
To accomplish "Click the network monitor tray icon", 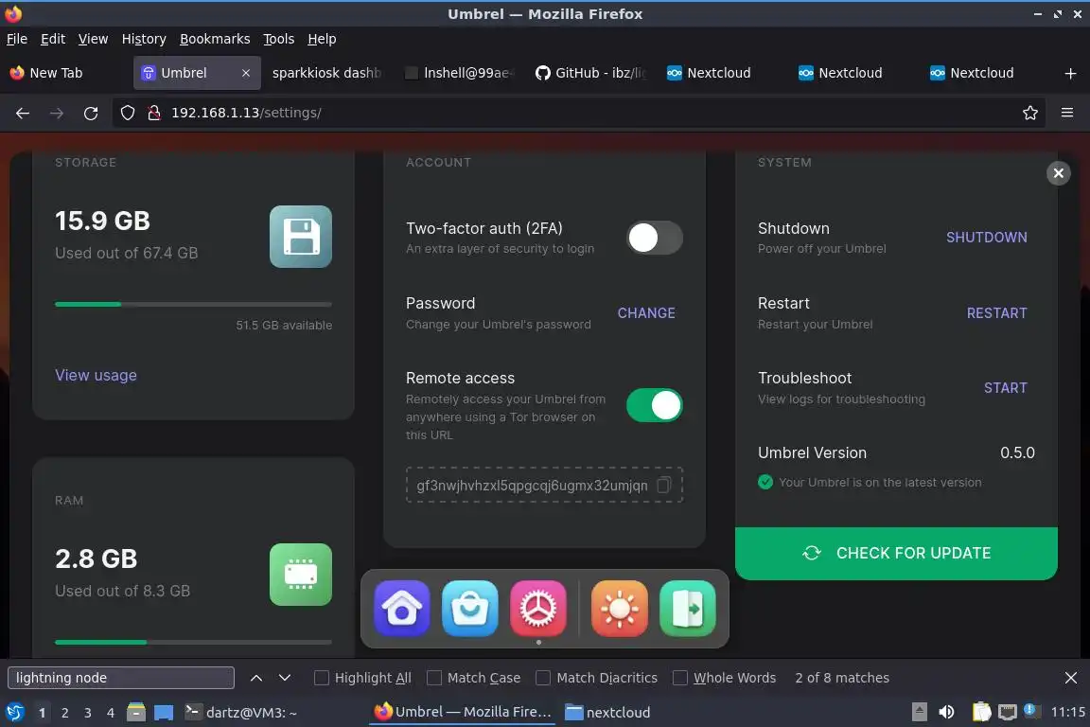I will (1007, 712).
